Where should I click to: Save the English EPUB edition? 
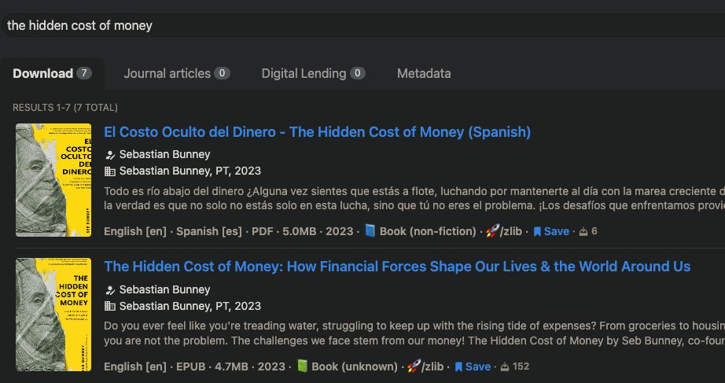tap(473, 366)
